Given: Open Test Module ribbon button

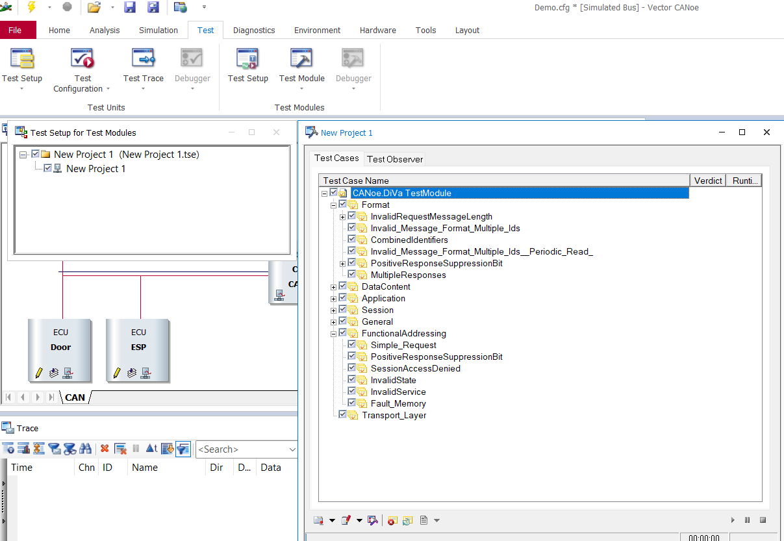Looking at the screenshot, I should tap(302, 68).
